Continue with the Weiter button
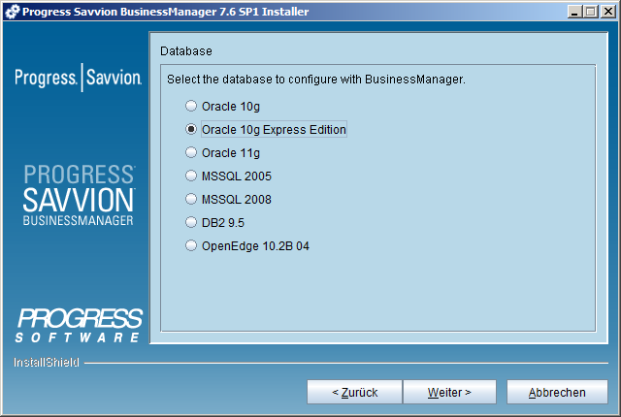Image resolution: width=621 pixels, height=417 pixels. click(x=449, y=392)
